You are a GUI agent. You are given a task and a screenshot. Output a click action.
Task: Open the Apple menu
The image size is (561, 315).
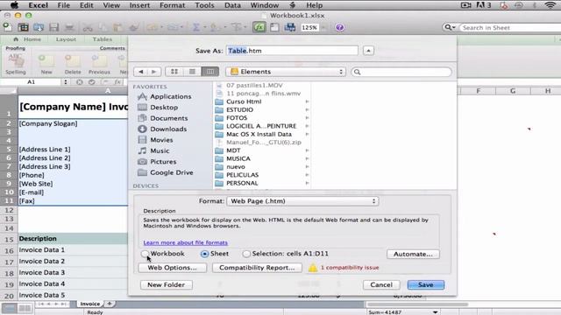click(14, 5)
